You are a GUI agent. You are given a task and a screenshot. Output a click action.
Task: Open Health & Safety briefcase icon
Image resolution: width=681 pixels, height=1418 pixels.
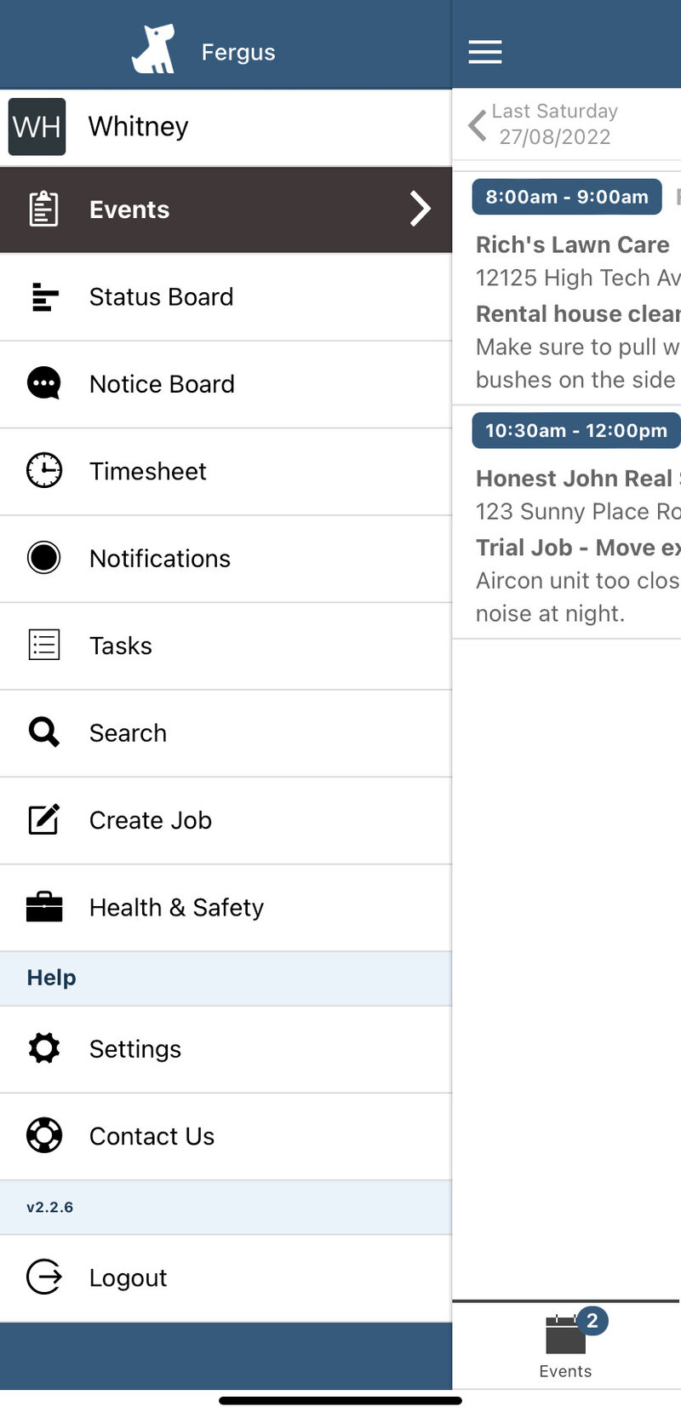tap(44, 907)
